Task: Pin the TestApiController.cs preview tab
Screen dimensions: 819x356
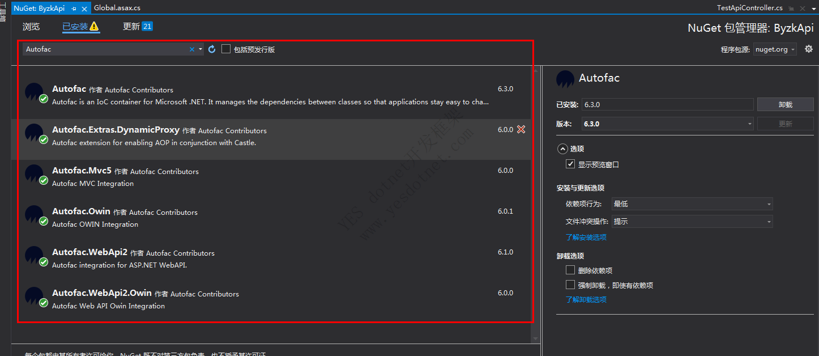Action: coord(791,9)
